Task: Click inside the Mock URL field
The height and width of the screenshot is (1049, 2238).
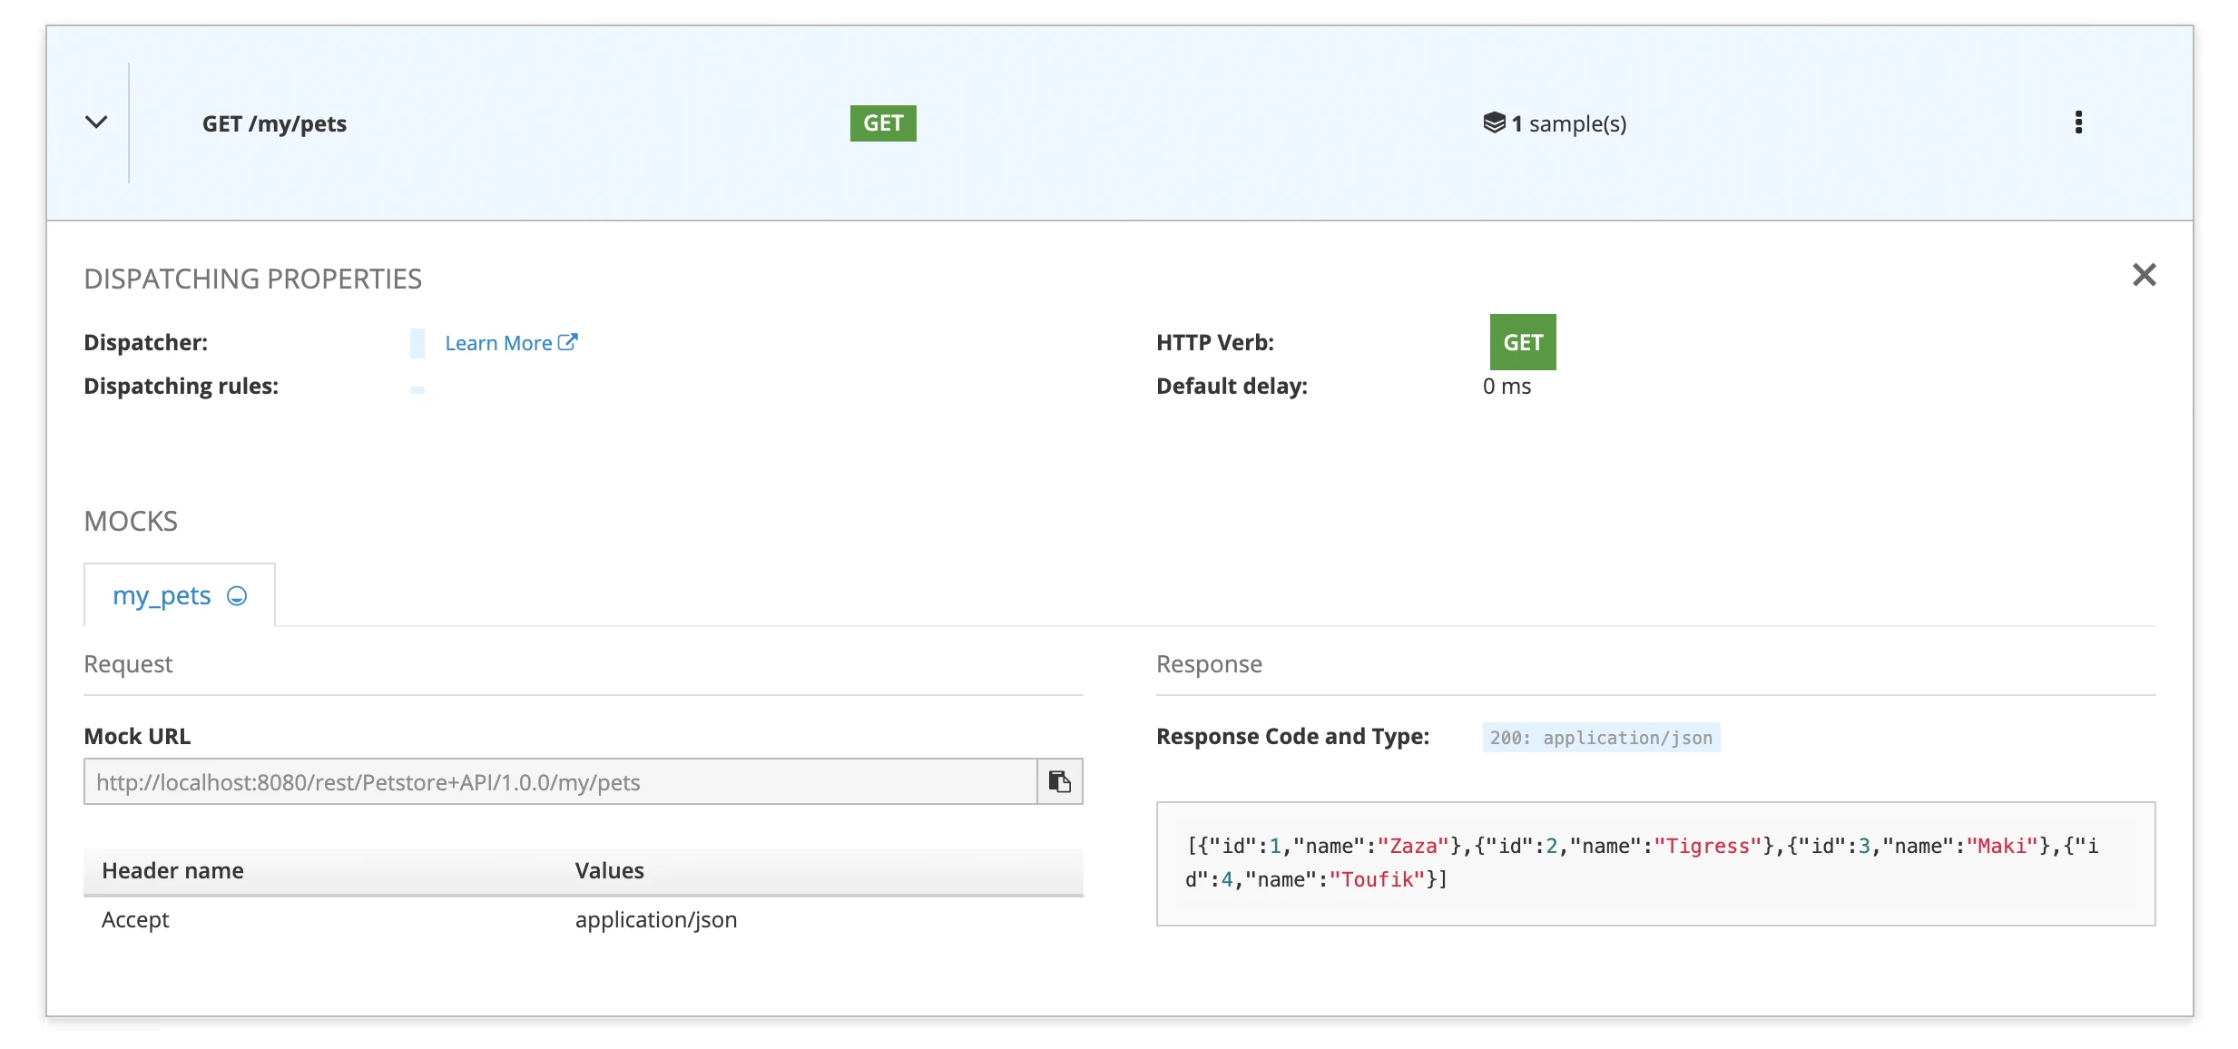Action: [559, 781]
